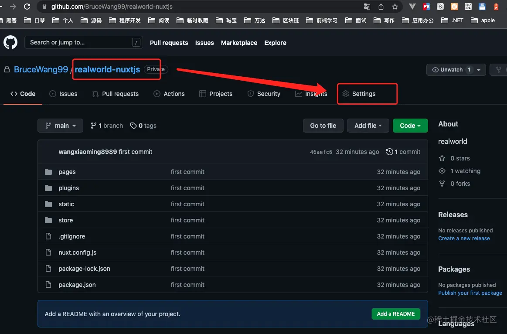The height and width of the screenshot is (334, 507).
Task: Click the package.json file icon
Action: click(x=48, y=285)
